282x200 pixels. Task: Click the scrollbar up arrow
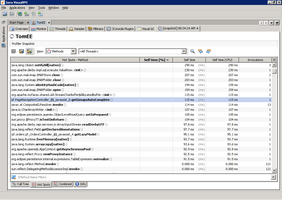coord(274,65)
